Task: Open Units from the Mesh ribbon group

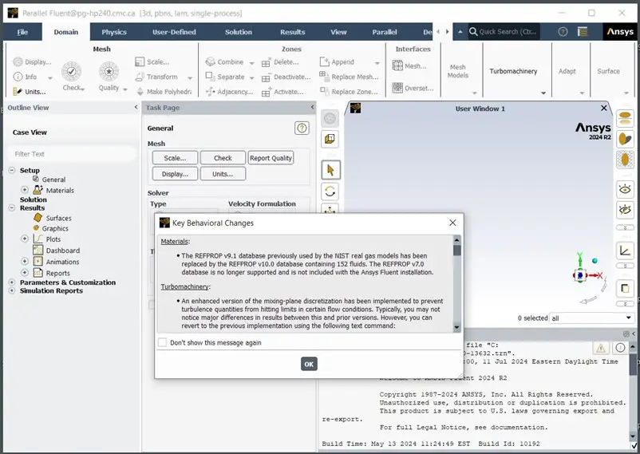Action: point(30,92)
